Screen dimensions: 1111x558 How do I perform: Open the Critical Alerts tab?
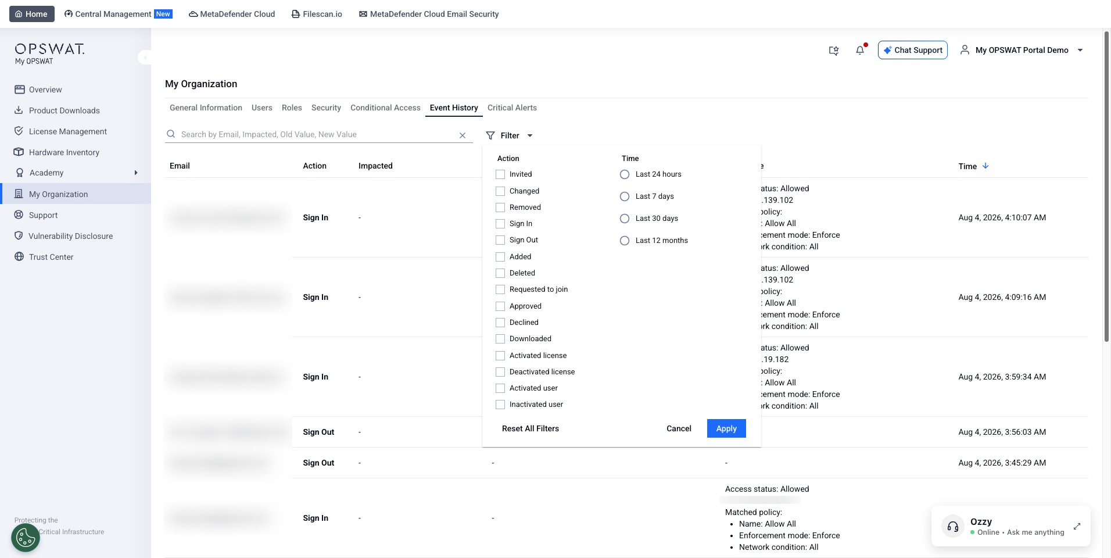click(512, 108)
